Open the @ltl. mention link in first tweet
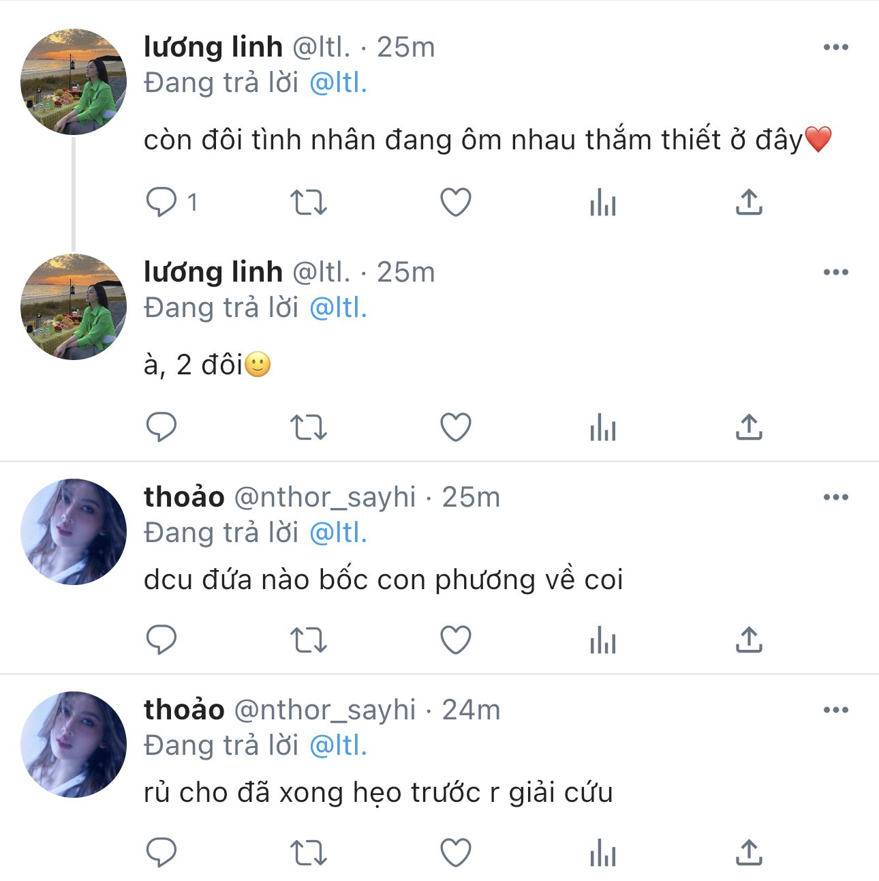879x881 pixels. pyautogui.click(x=338, y=83)
